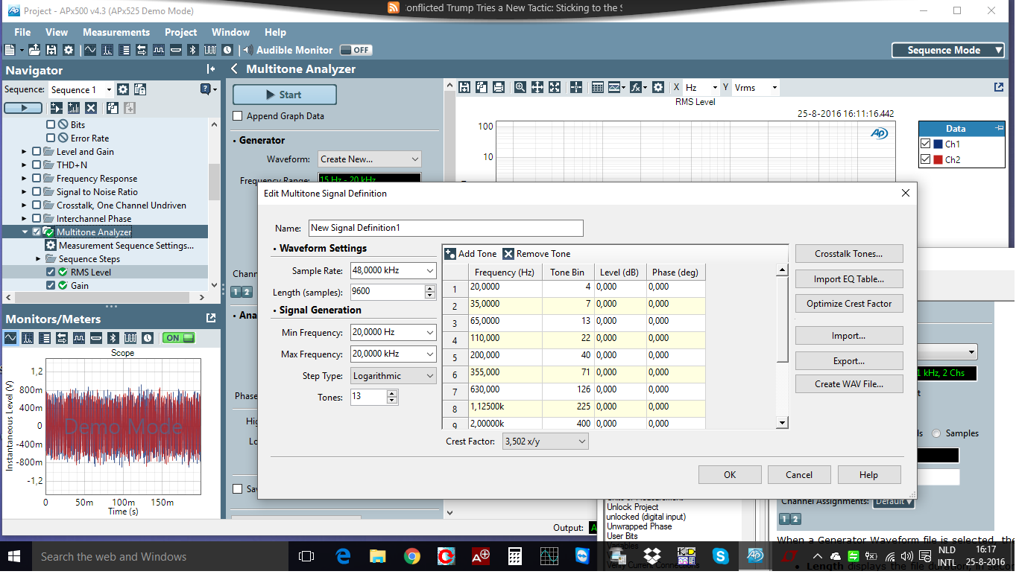Viewport: 1016px width, 580px height.
Task: Open the Measurements menu
Action: click(x=116, y=32)
